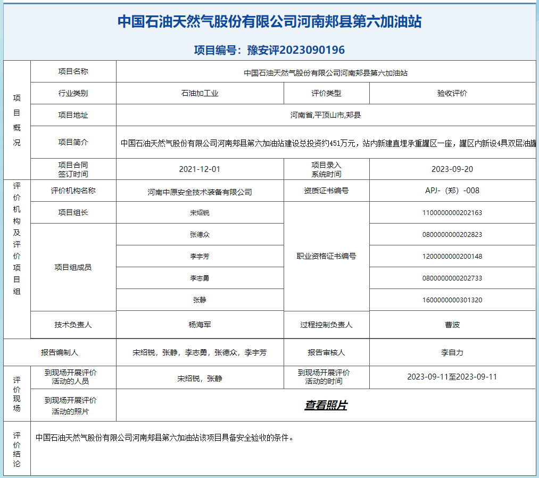539x478 pixels.
Task: Select certificate number APJ-（郑）-008
Action: click(x=452, y=191)
